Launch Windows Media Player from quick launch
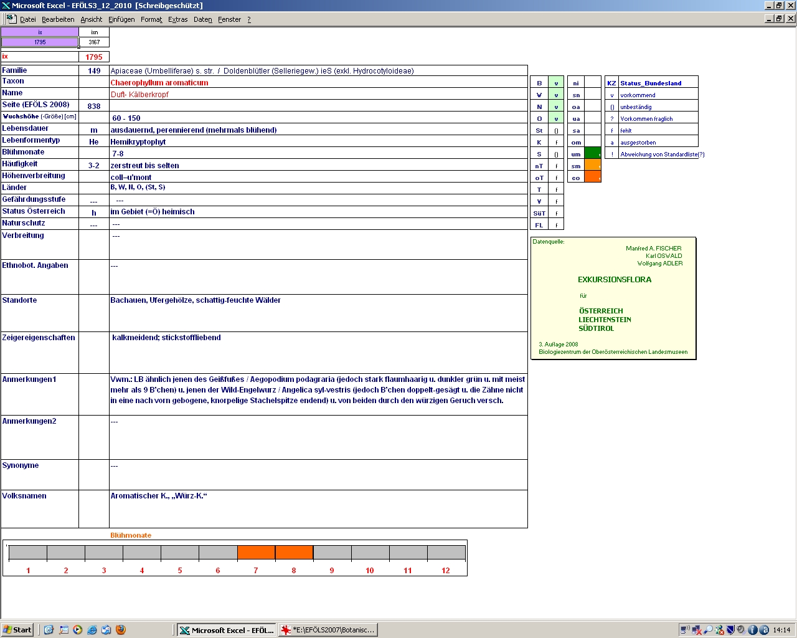797x638 pixels. point(78,630)
